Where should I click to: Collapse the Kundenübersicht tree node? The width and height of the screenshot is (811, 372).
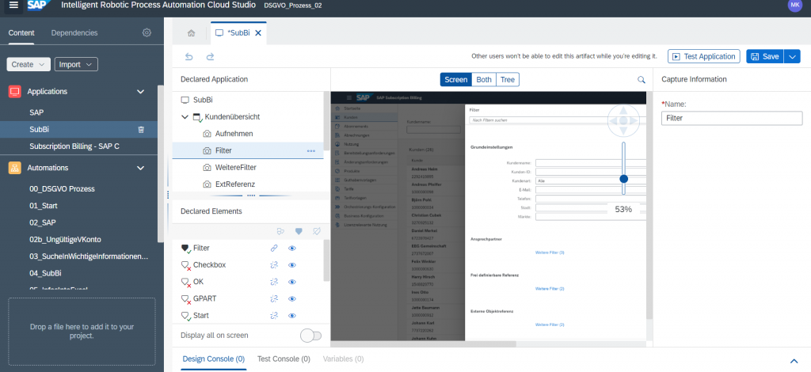click(x=185, y=117)
